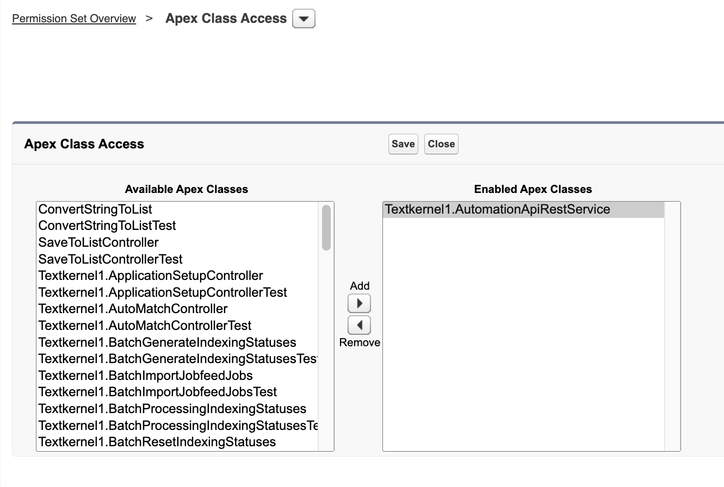Select Textkernel1.BatchGenerateIndexingStatusesTest class
Screen dimensions: 724x487
178,359
